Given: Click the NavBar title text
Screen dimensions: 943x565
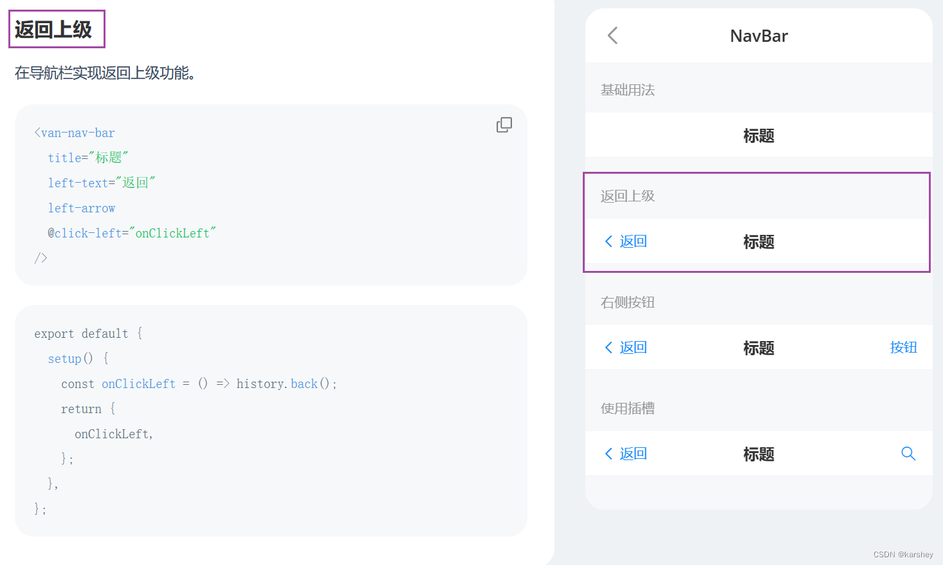Looking at the screenshot, I should point(759,36).
